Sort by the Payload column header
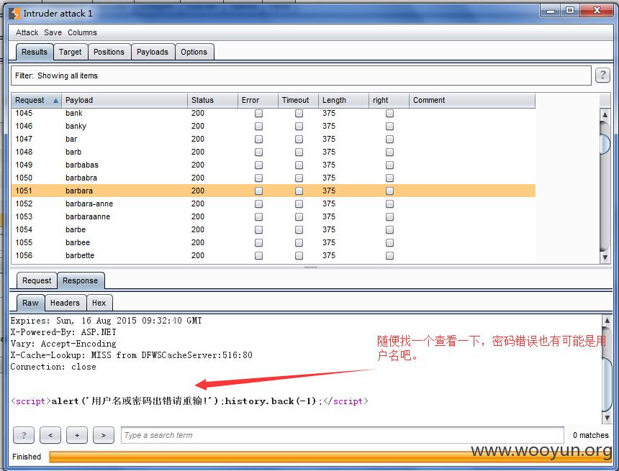619x471 pixels. (x=124, y=100)
